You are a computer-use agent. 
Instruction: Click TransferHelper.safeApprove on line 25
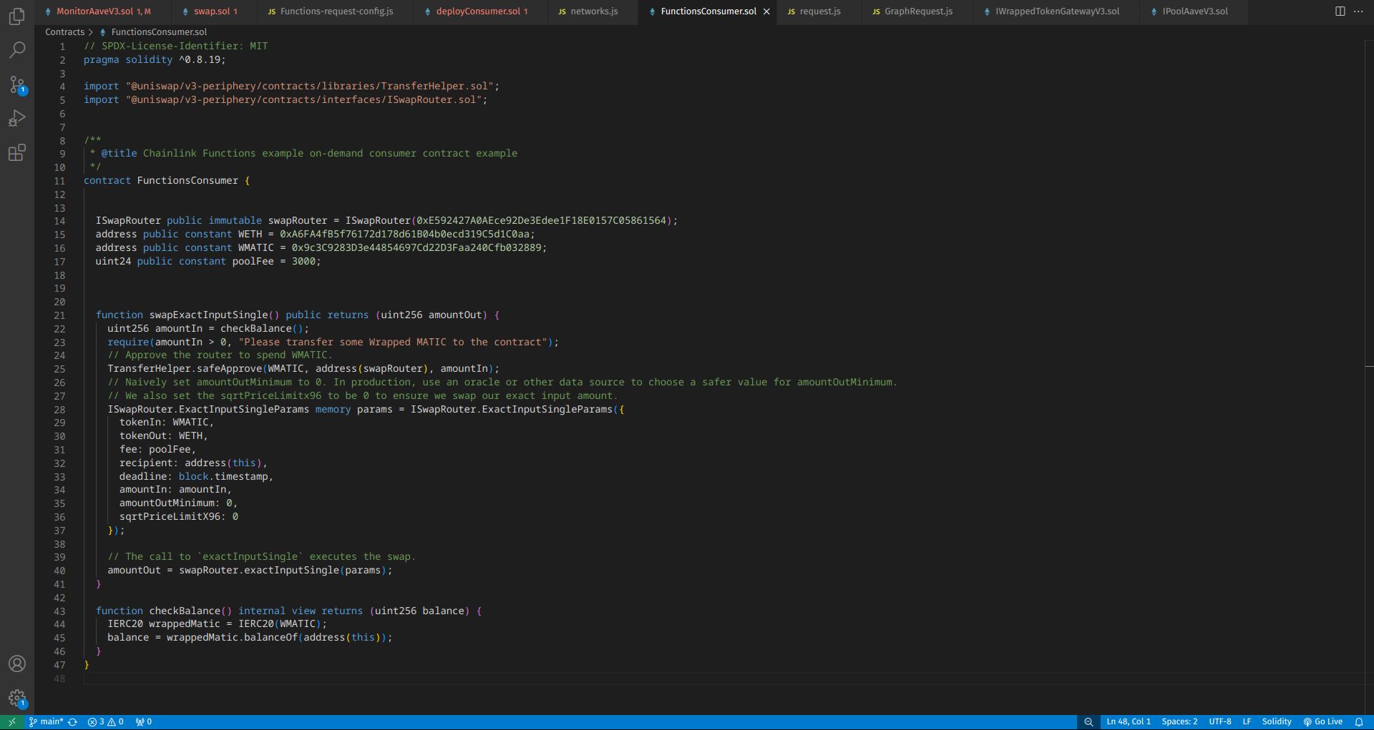pos(185,369)
